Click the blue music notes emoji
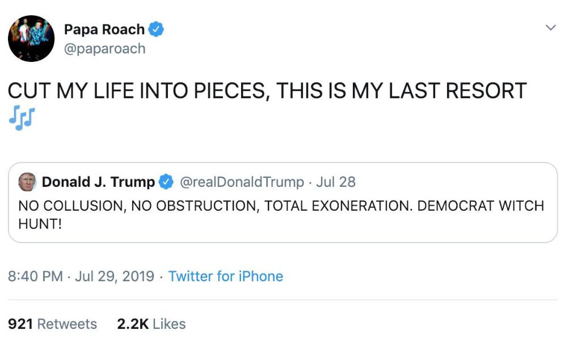 22,118
